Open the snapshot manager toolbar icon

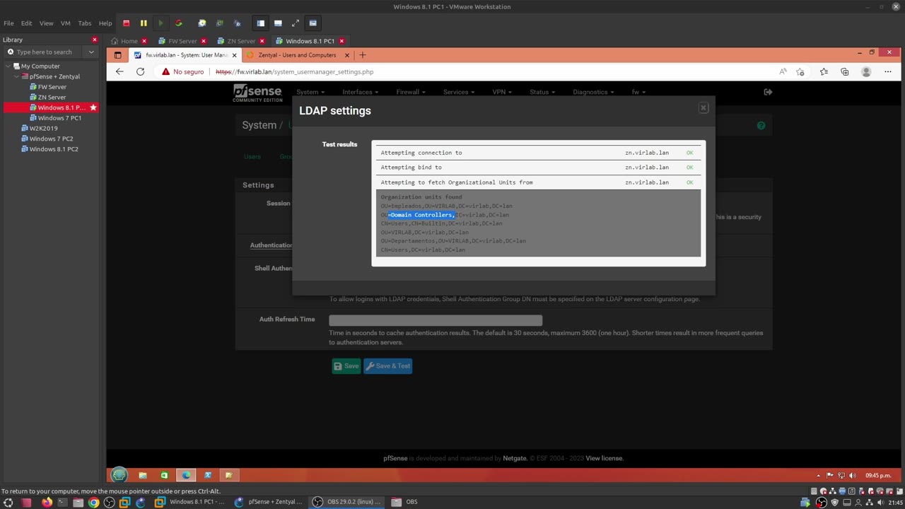pos(237,23)
